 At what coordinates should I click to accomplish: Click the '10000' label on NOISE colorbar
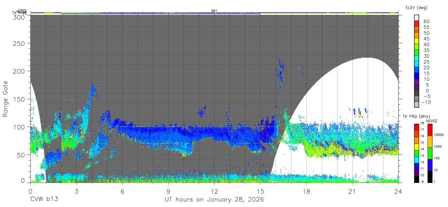click(439, 135)
